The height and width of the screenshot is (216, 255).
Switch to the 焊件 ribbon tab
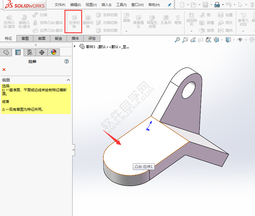click(75, 39)
